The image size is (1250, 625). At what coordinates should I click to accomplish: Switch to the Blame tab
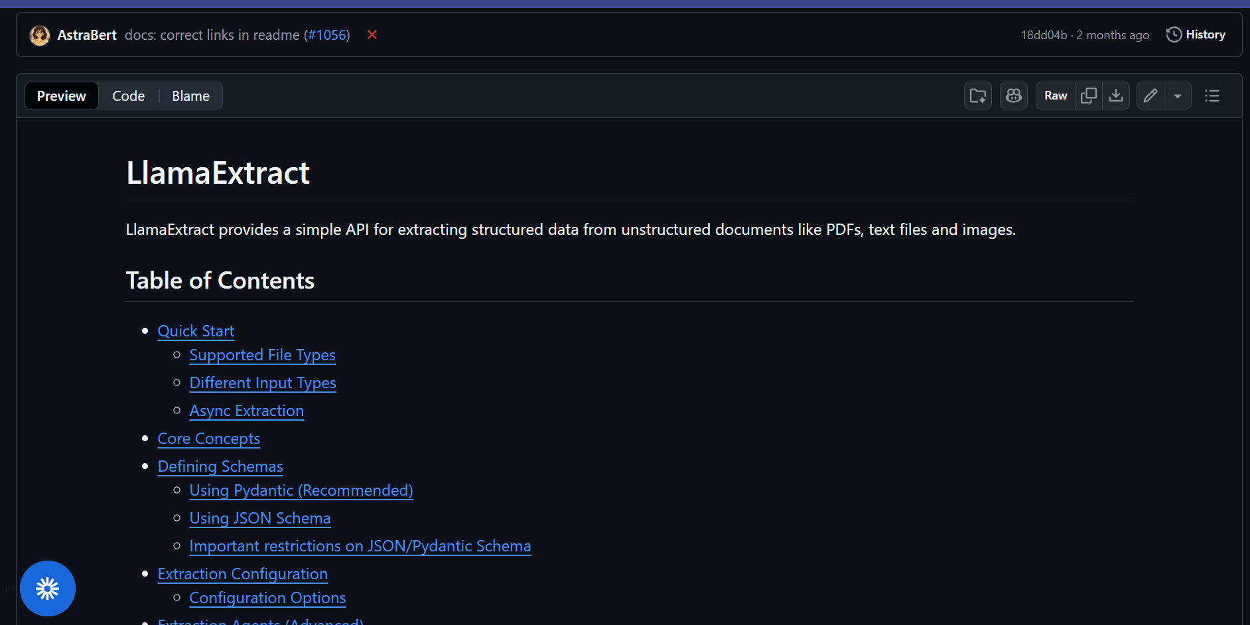point(190,96)
